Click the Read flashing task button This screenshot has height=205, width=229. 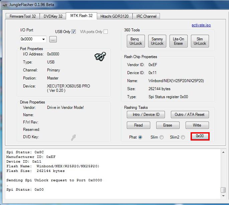pos(139,125)
